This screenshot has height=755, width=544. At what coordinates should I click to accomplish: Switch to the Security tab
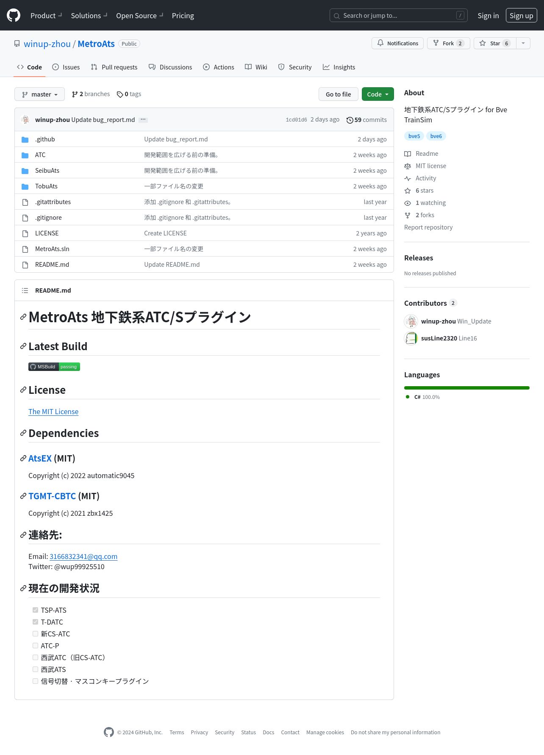[295, 67]
